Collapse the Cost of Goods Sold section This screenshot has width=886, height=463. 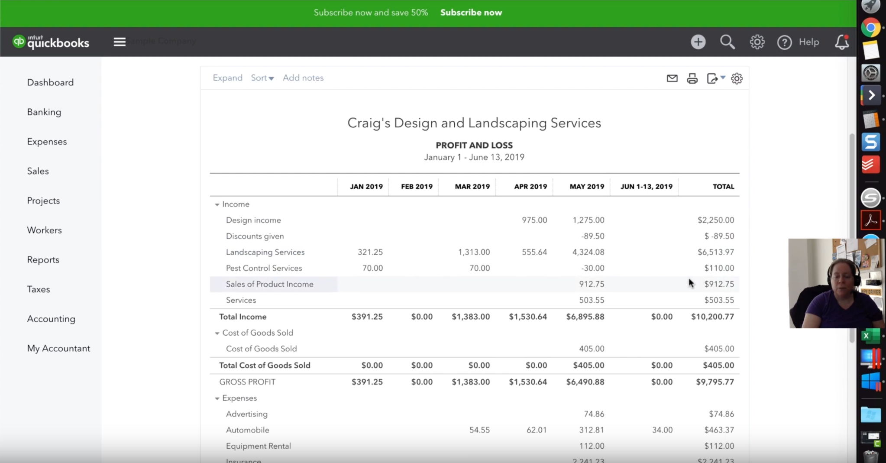[217, 333]
